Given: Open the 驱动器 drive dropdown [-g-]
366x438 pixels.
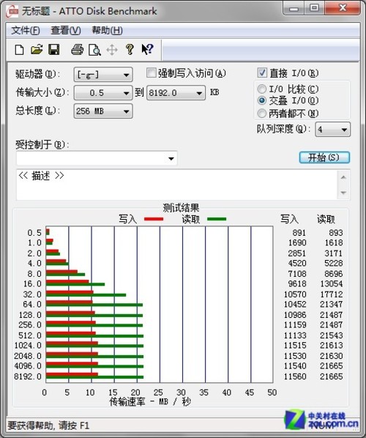Looking at the screenshot, I should pos(103,75).
